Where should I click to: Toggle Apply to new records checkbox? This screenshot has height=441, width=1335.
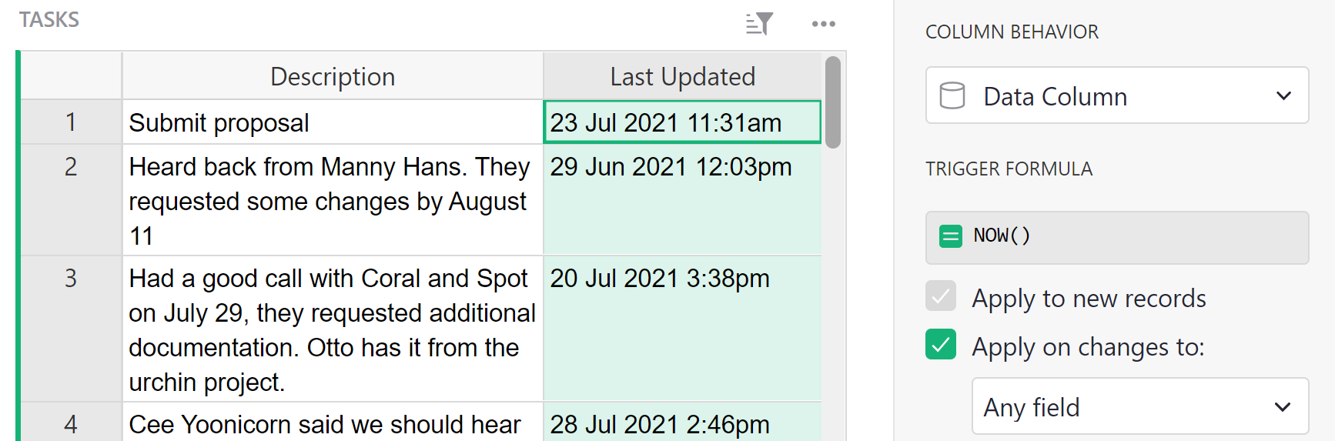coord(941,296)
